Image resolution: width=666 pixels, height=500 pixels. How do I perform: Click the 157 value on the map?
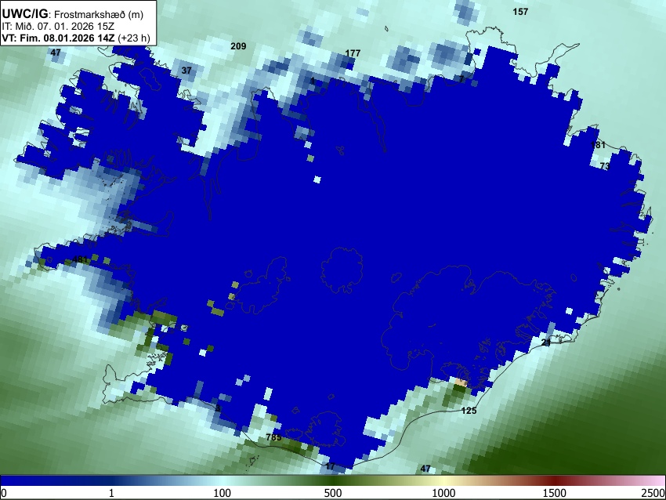tap(520, 12)
